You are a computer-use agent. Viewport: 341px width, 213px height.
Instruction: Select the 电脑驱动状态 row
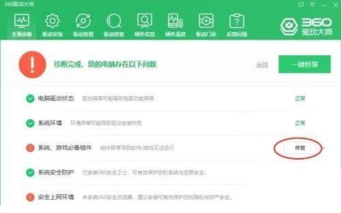click(x=165, y=99)
